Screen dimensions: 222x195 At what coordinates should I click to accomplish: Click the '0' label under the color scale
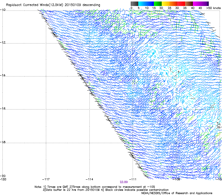click(131, 8)
